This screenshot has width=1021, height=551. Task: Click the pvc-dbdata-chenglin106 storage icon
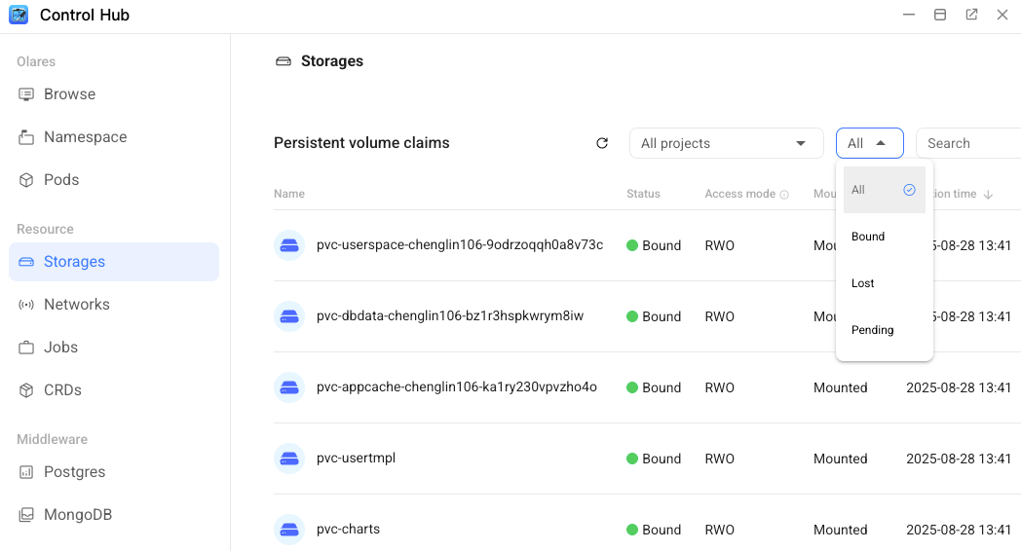289,316
